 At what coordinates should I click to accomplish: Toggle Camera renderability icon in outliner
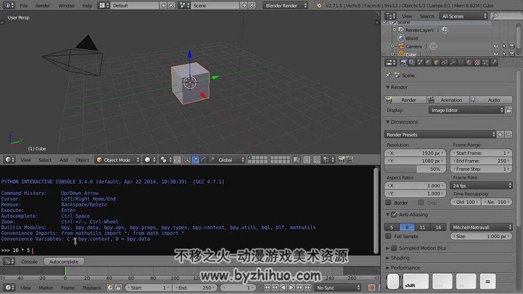(x=512, y=46)
